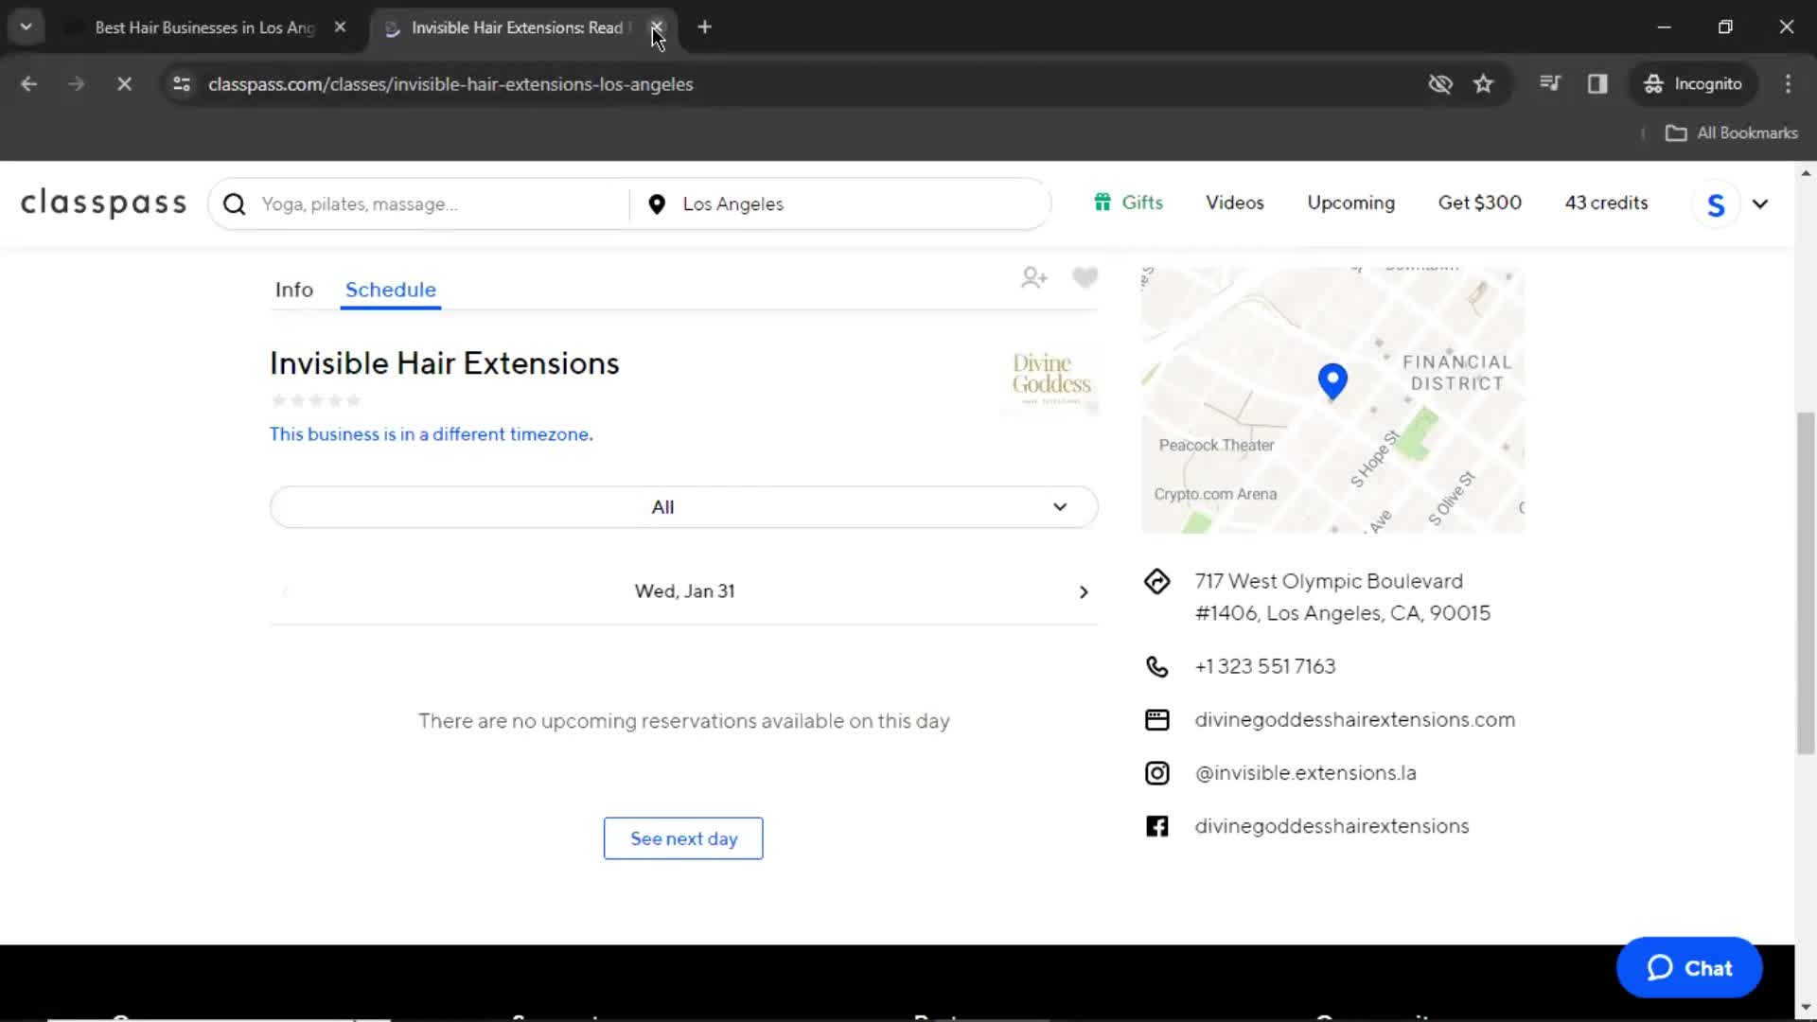Open Upcoming in navigation
Viewport: 1817px width, 1022px height.
1351,203
